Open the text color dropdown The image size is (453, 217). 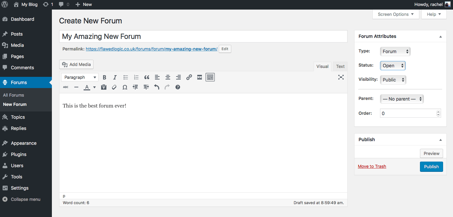point(94,87)
